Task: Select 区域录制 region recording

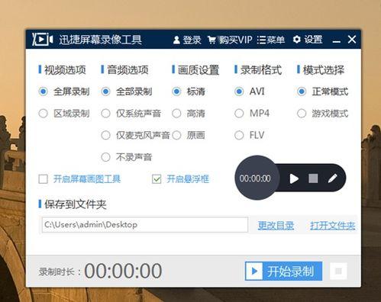Action: (x=64, y=114)
